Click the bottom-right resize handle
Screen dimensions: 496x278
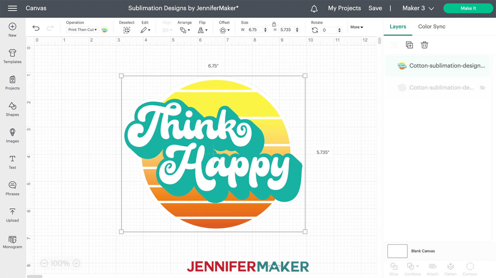point(305,232)
